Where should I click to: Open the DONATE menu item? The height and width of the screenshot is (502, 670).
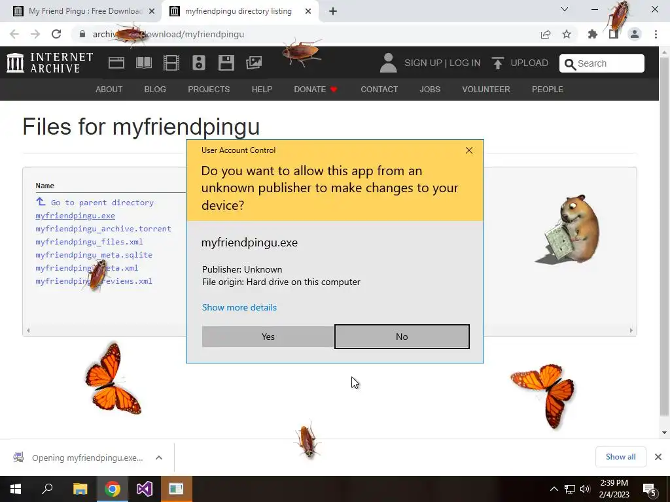click(x=316, y=89)
